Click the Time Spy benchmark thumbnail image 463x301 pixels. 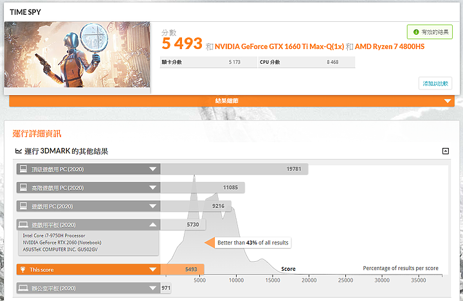tap(77, 55)
